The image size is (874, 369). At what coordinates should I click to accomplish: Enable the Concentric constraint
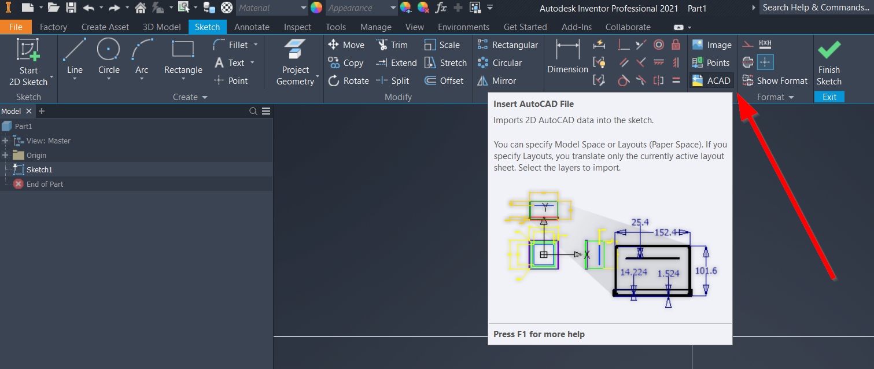point(659,45)
